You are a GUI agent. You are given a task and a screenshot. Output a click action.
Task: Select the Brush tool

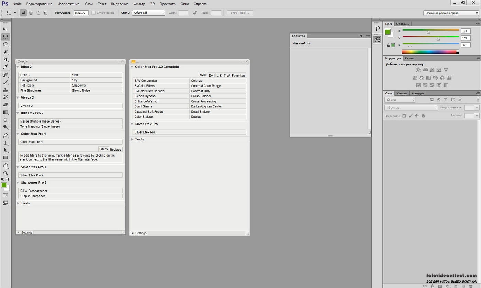[x=5, y=82]
